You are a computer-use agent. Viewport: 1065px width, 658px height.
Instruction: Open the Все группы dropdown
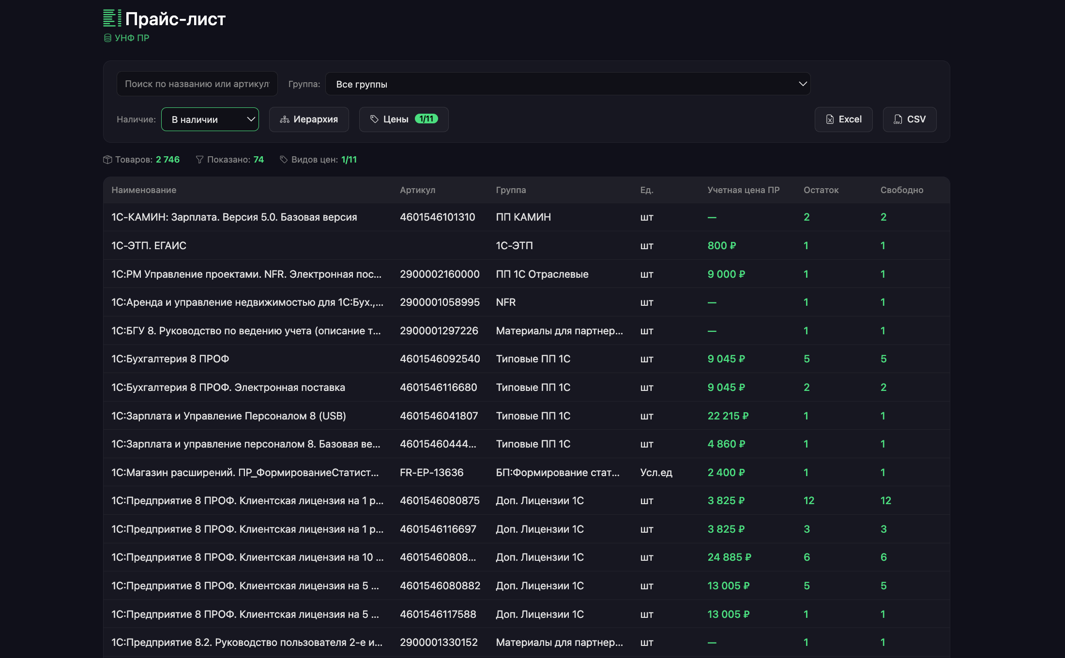click(x=568, y=84)
